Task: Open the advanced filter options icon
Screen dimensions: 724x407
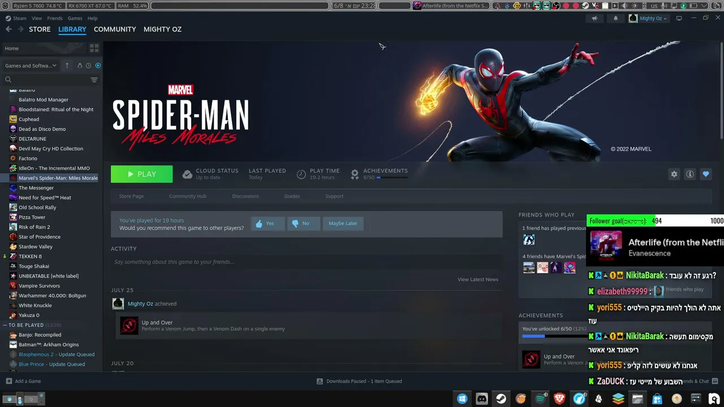Action: pos(94,80)
